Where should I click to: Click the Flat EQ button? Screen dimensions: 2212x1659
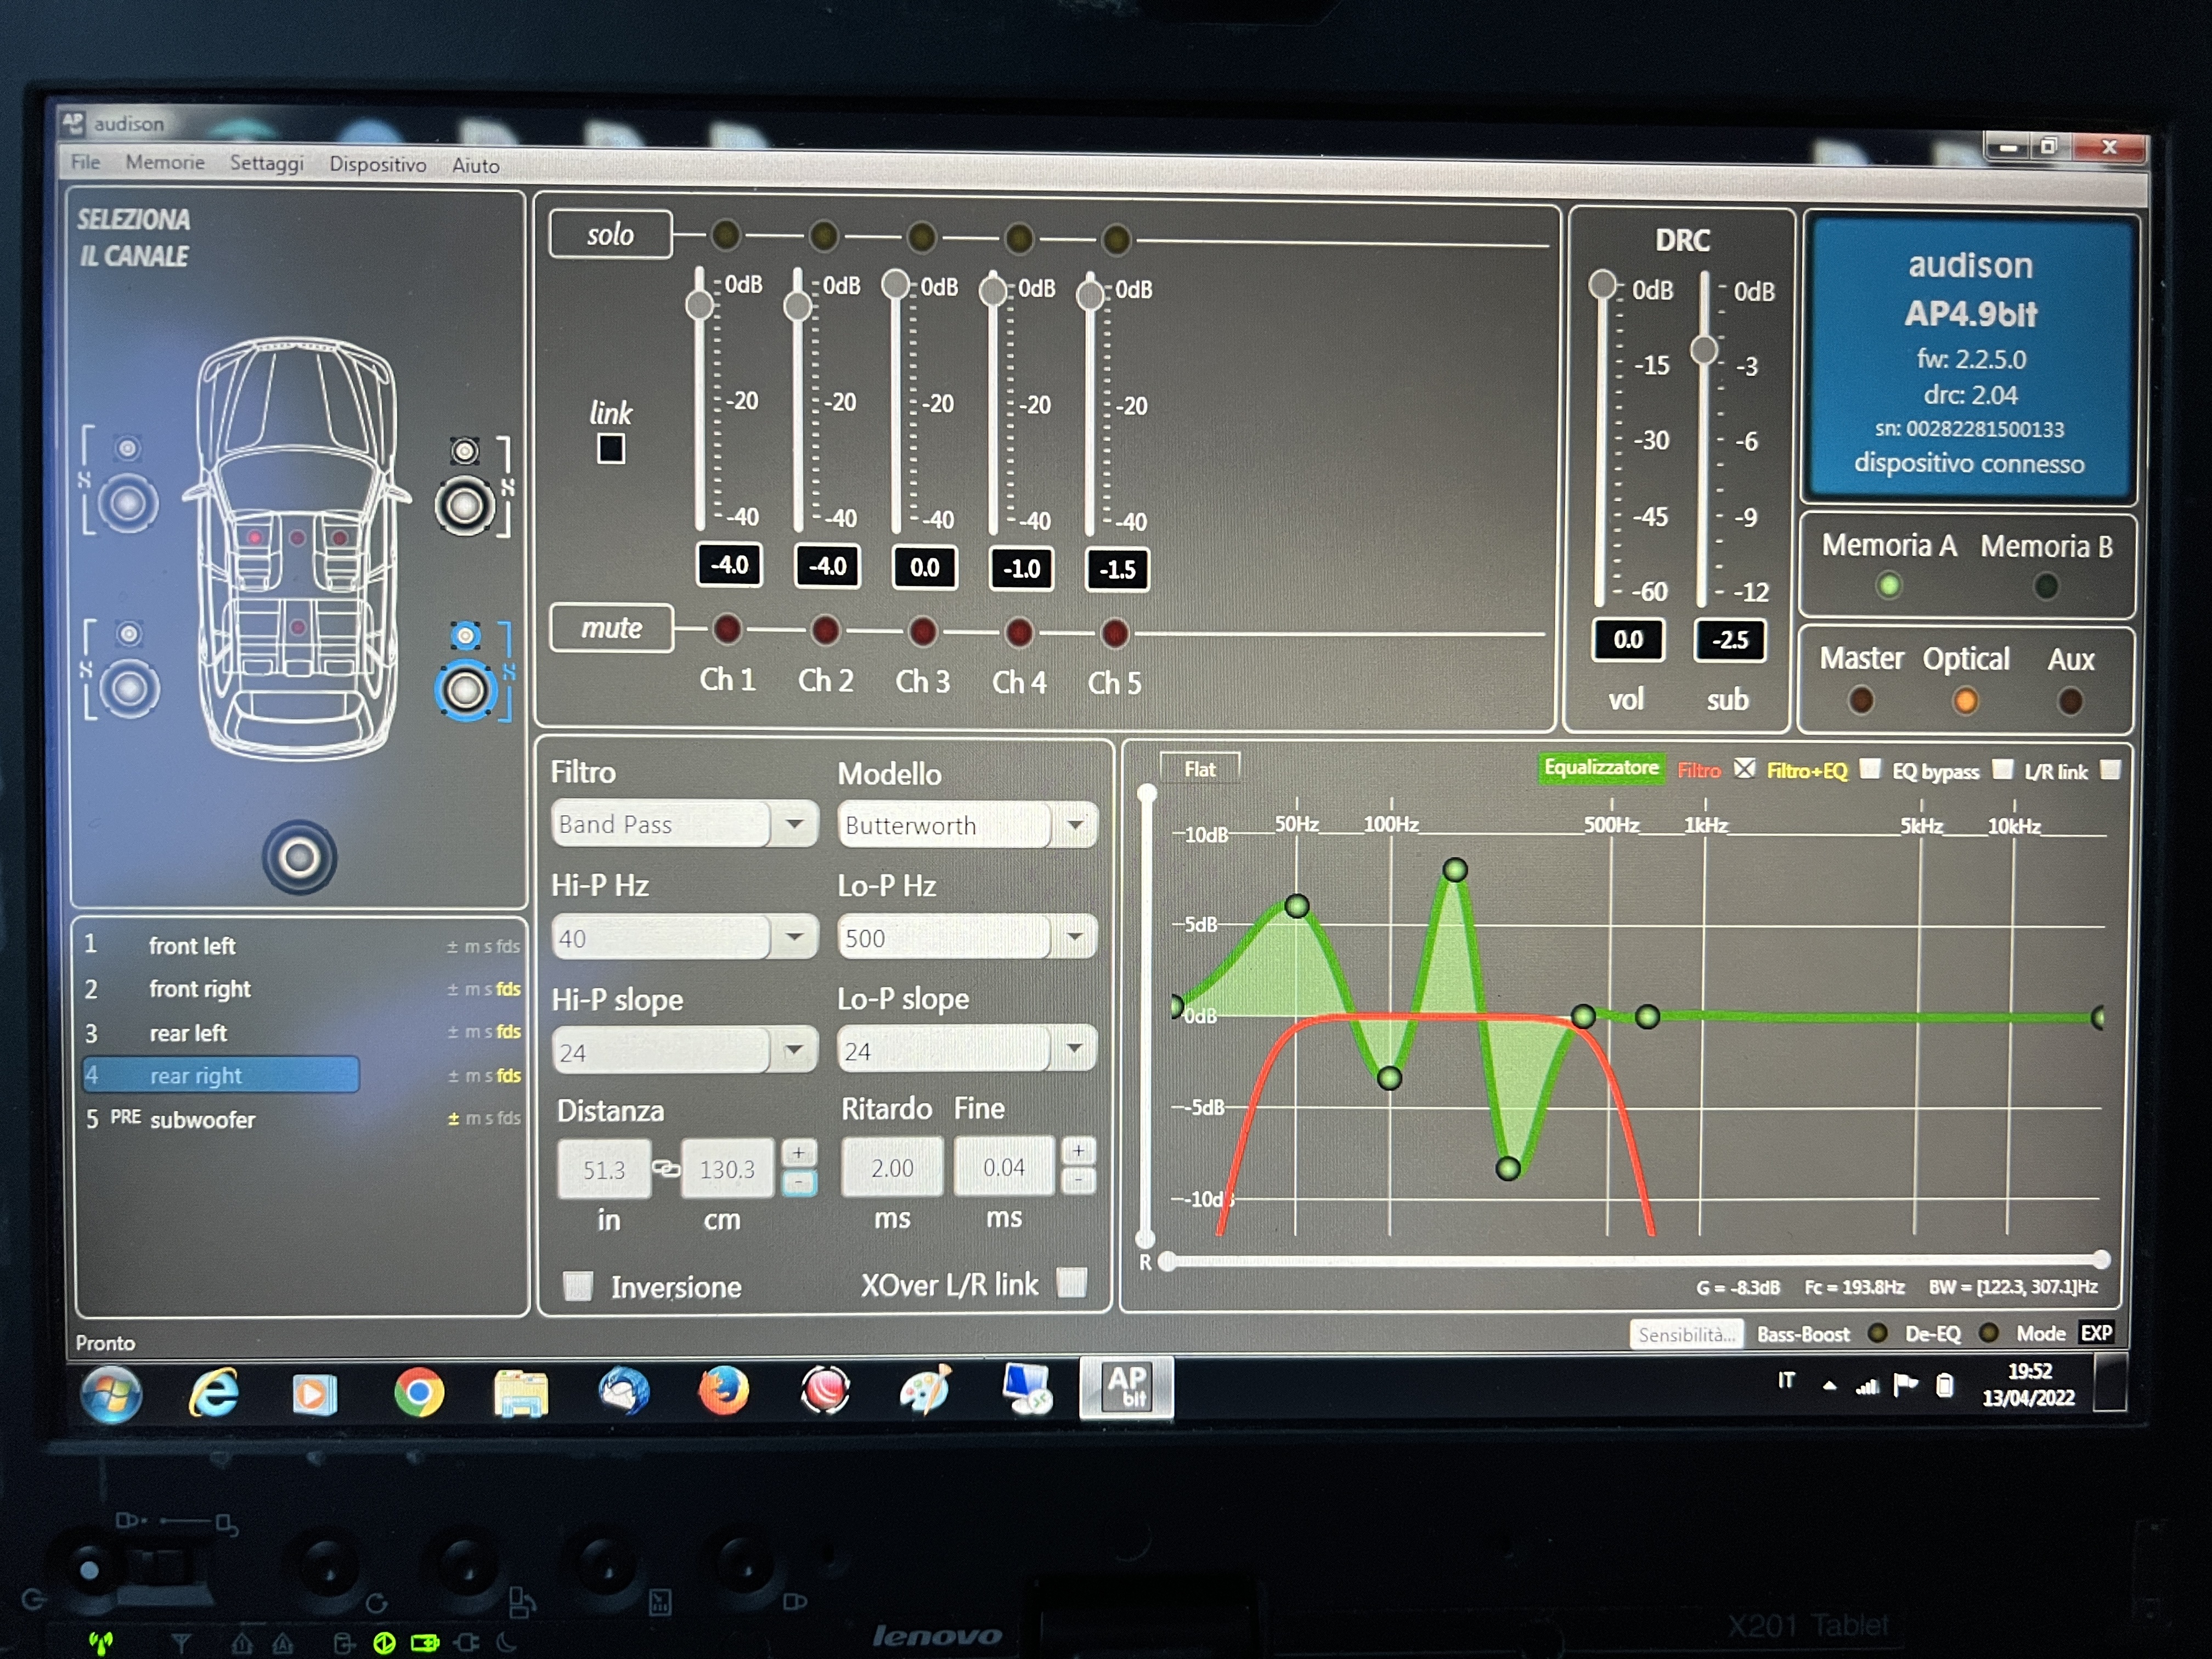(1200, 769)
